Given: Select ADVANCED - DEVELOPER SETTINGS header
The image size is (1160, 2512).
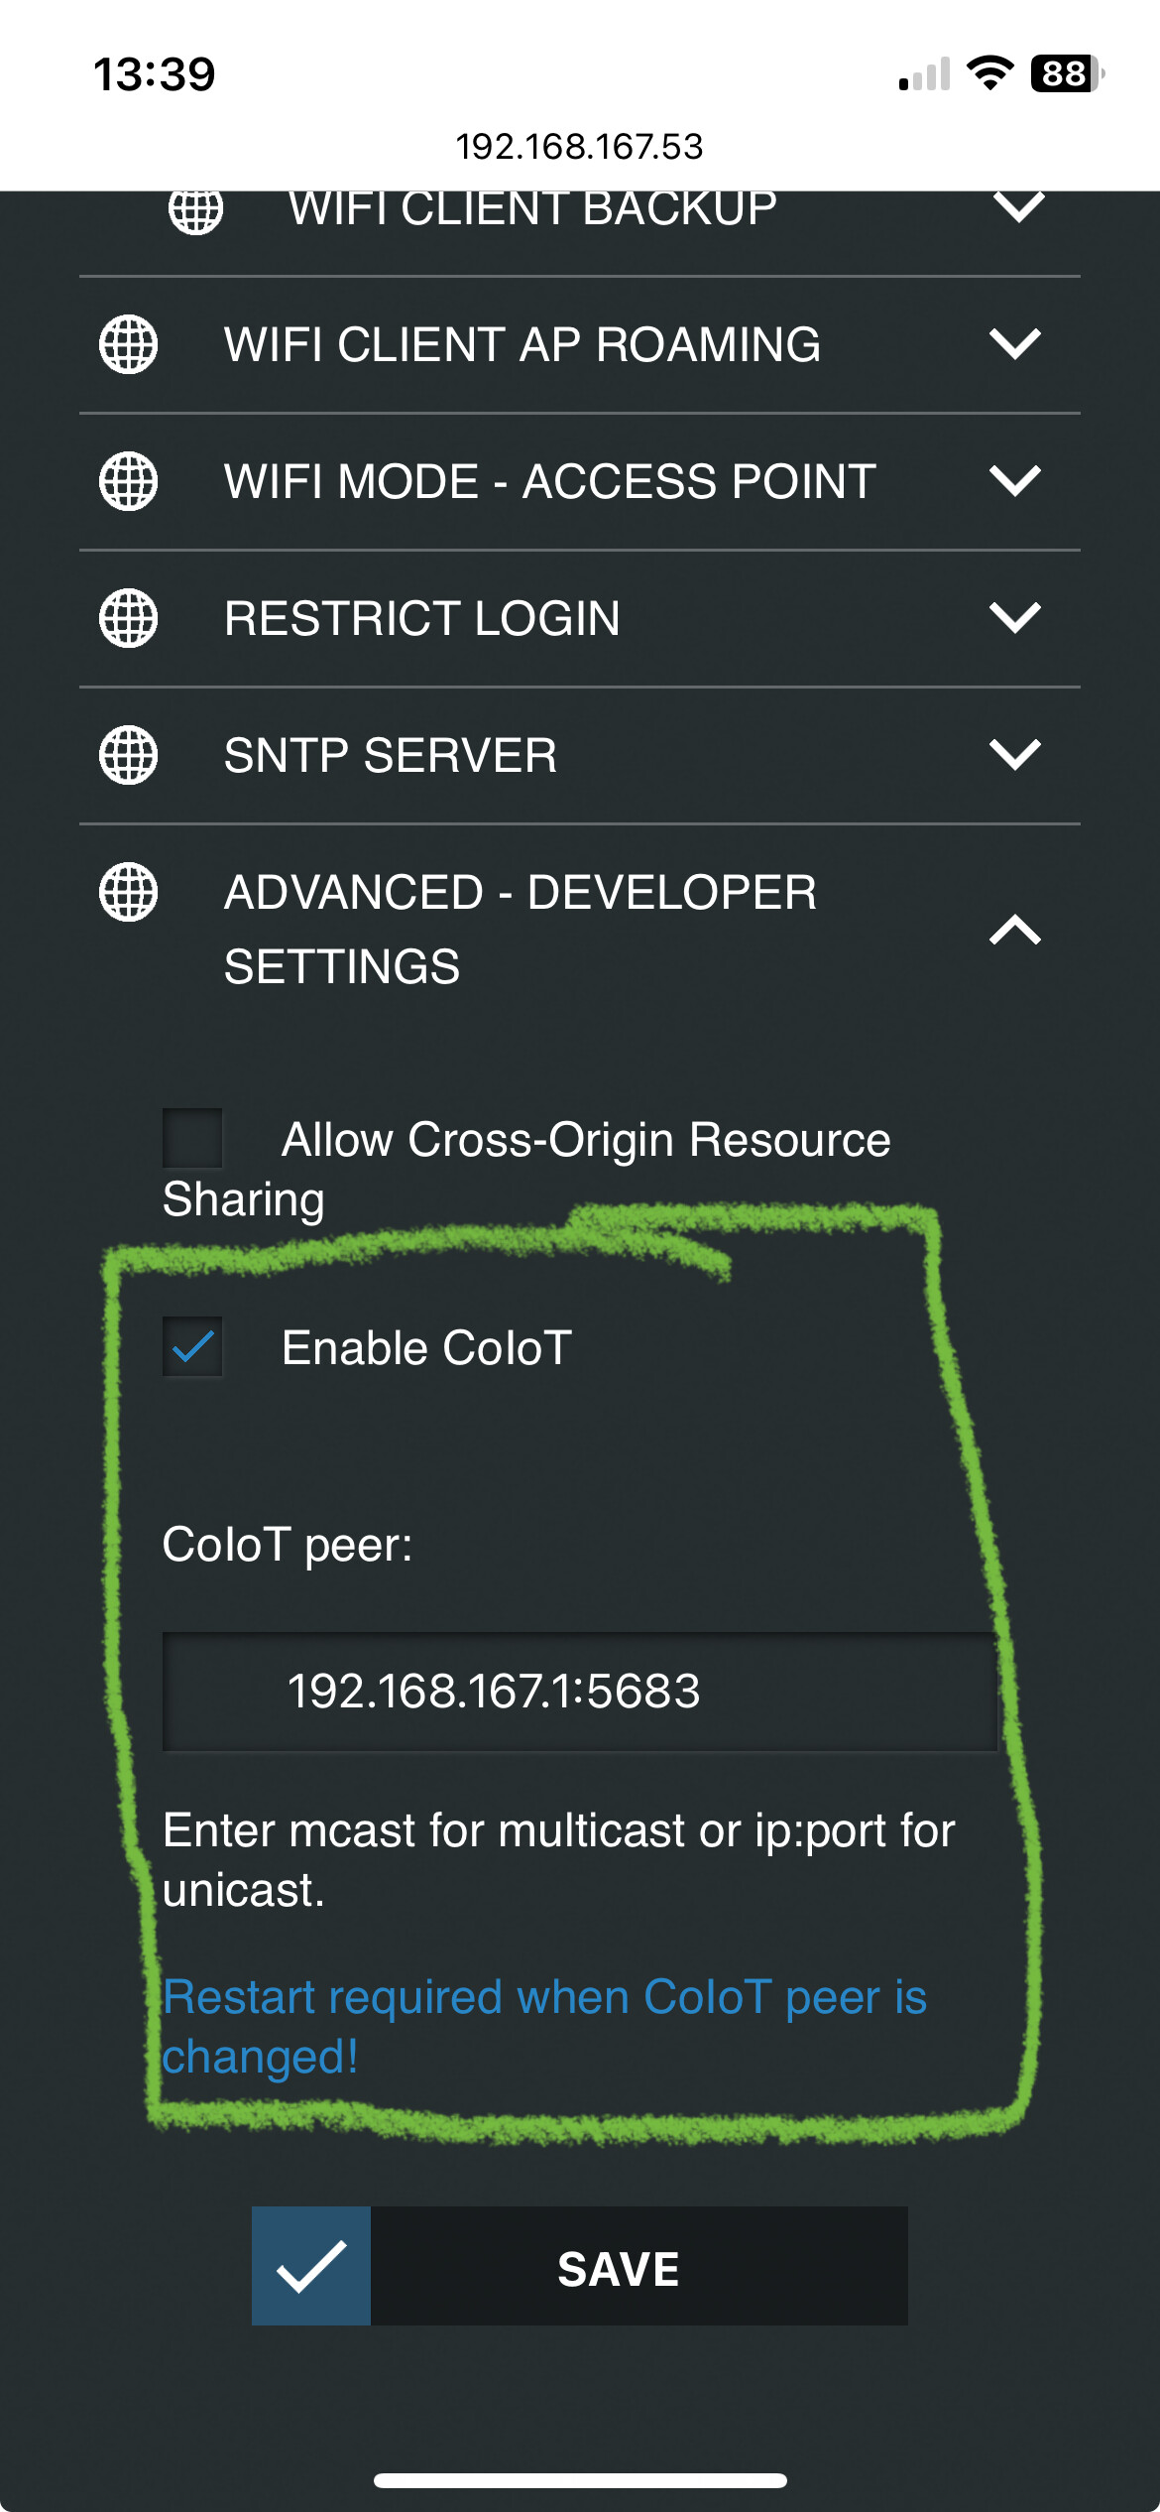Looking at the screenshot, I should (580, 930).
